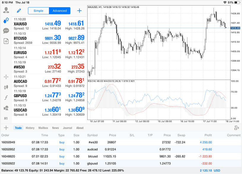Activate the crosshair tool icon
This screenshot has height=174, width=242.
coord(6,77)
